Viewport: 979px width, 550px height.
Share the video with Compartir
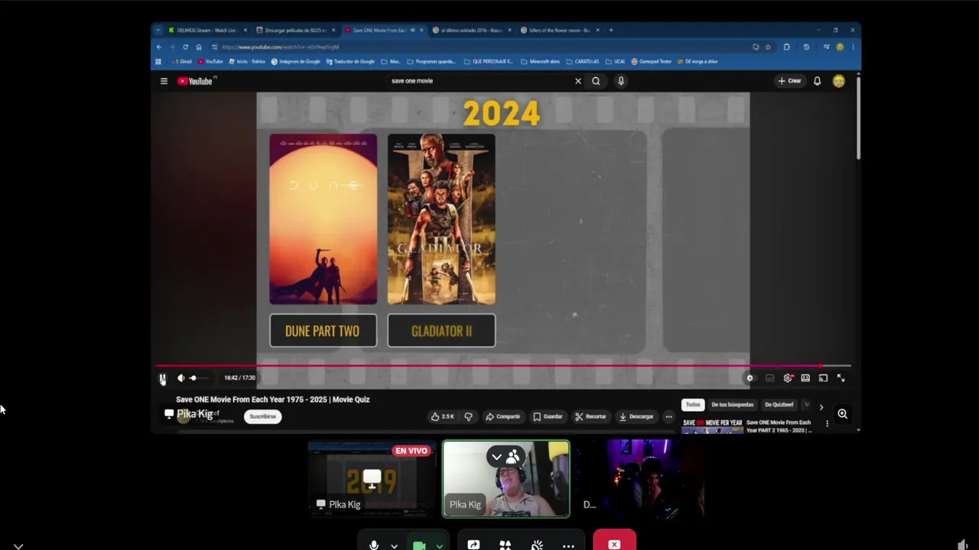click(503, 416)
